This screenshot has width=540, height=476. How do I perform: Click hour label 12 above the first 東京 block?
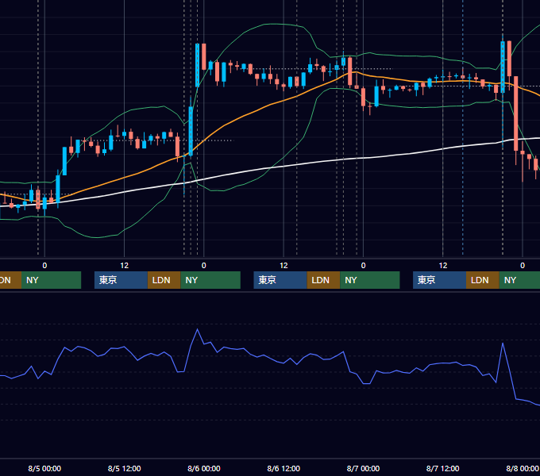tap(125, 266)
